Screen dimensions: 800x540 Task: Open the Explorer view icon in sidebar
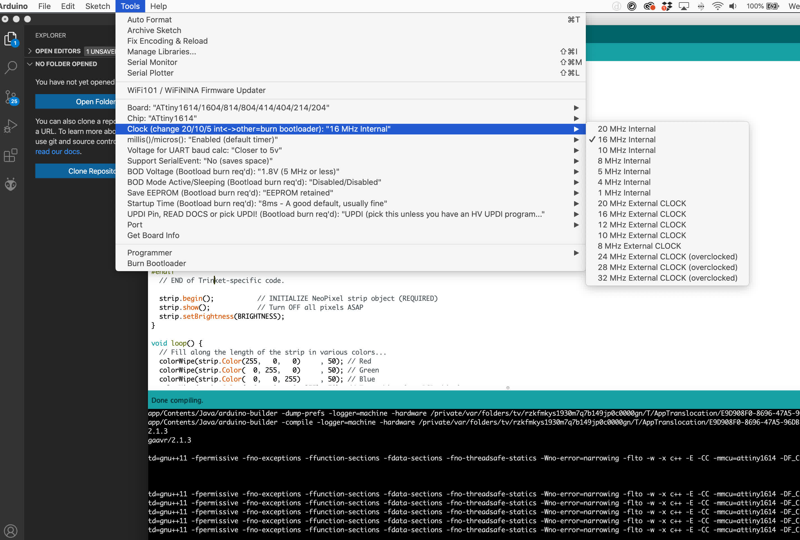(11, 39)
